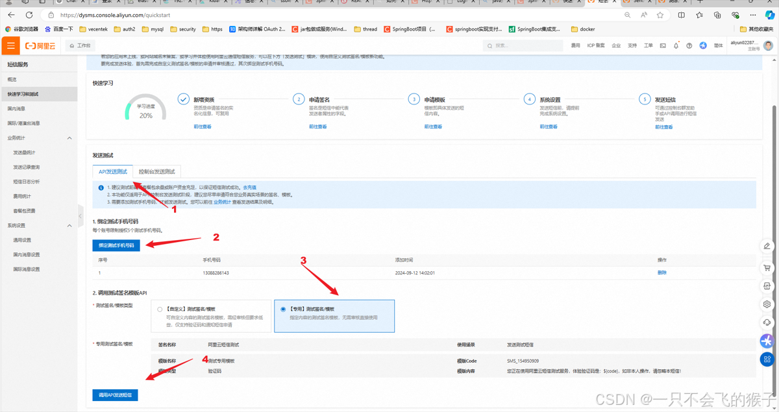Click 前往查看 under 申请模板

433,127
